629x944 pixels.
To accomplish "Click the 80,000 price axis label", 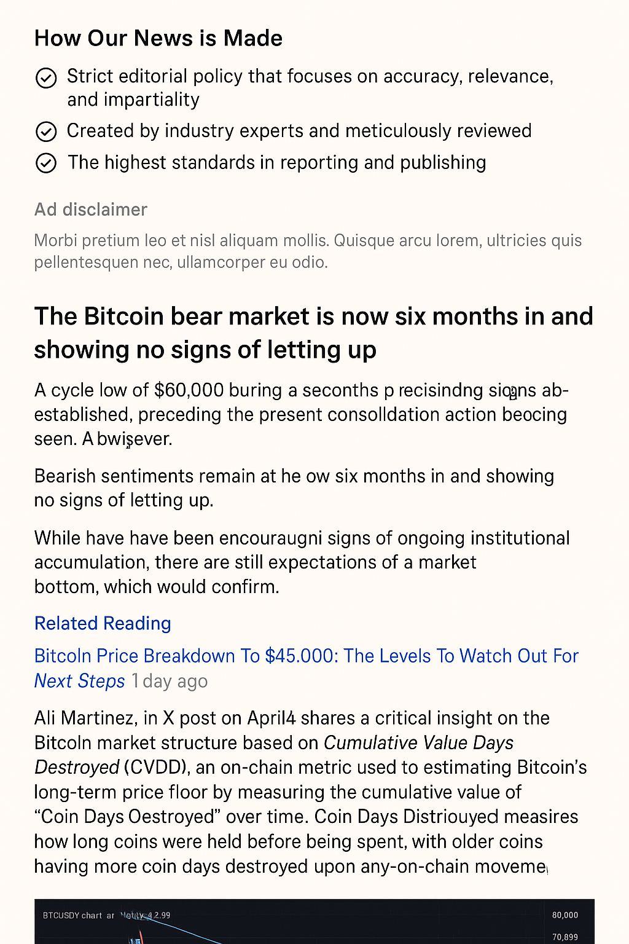I will (x=565, y=915).
